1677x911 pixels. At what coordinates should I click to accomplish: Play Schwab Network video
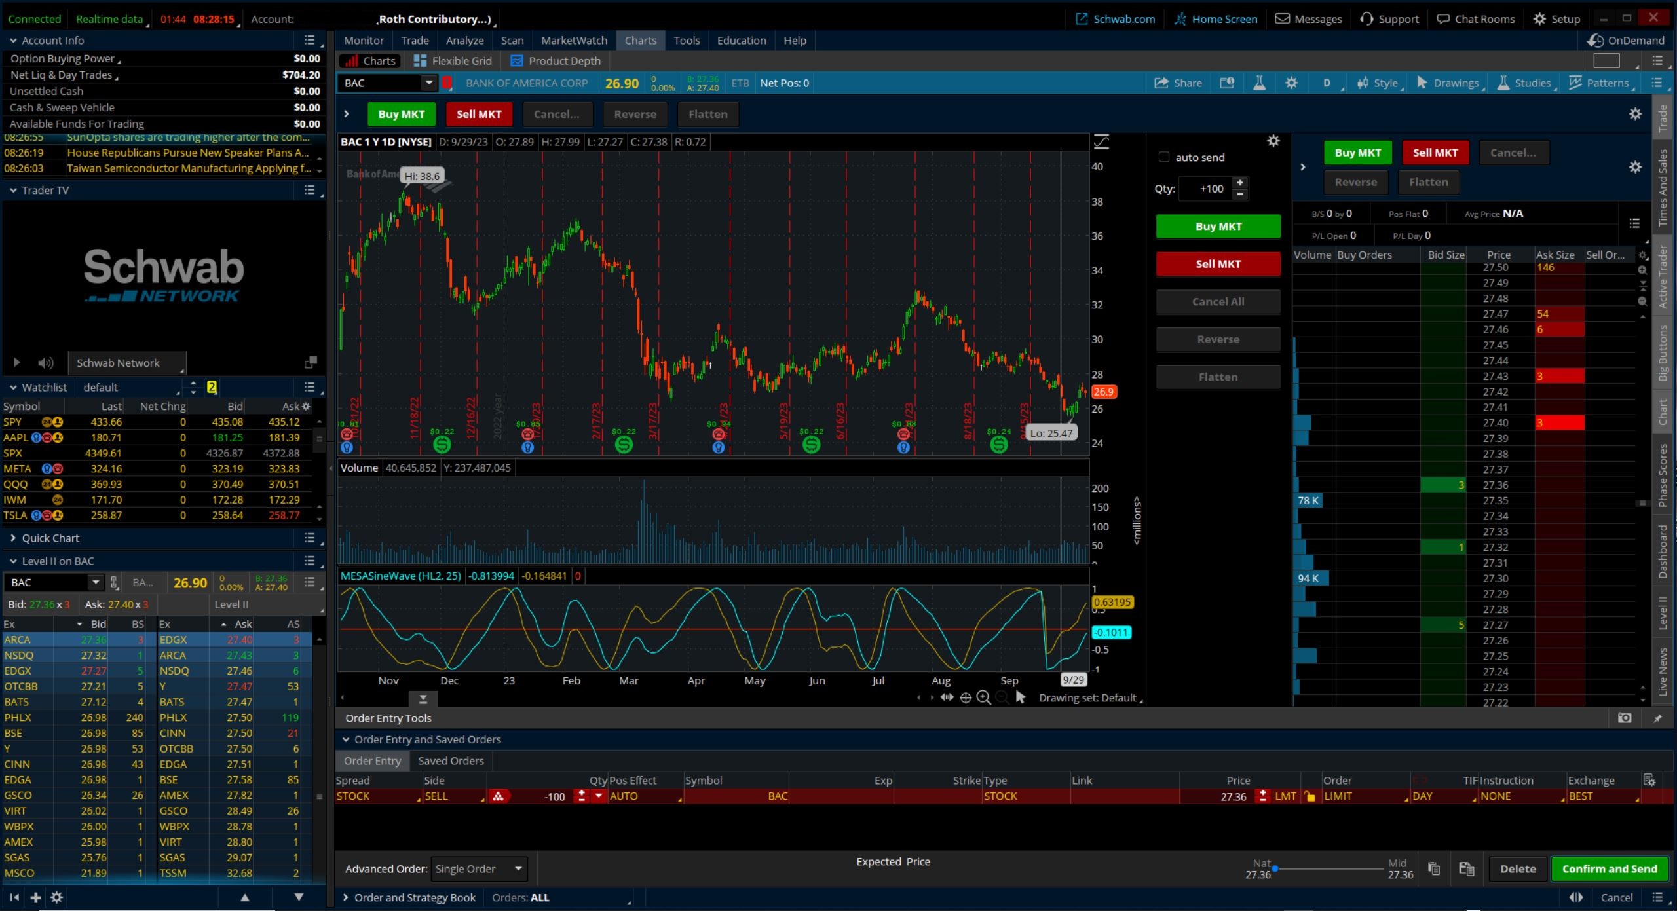tap(16, 363)
